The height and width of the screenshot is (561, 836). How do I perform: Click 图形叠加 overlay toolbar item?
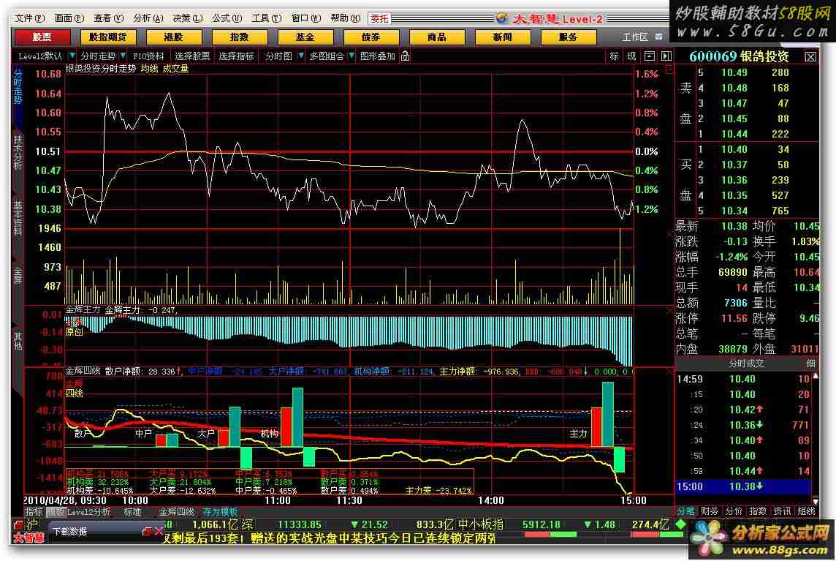coord(378,56)
